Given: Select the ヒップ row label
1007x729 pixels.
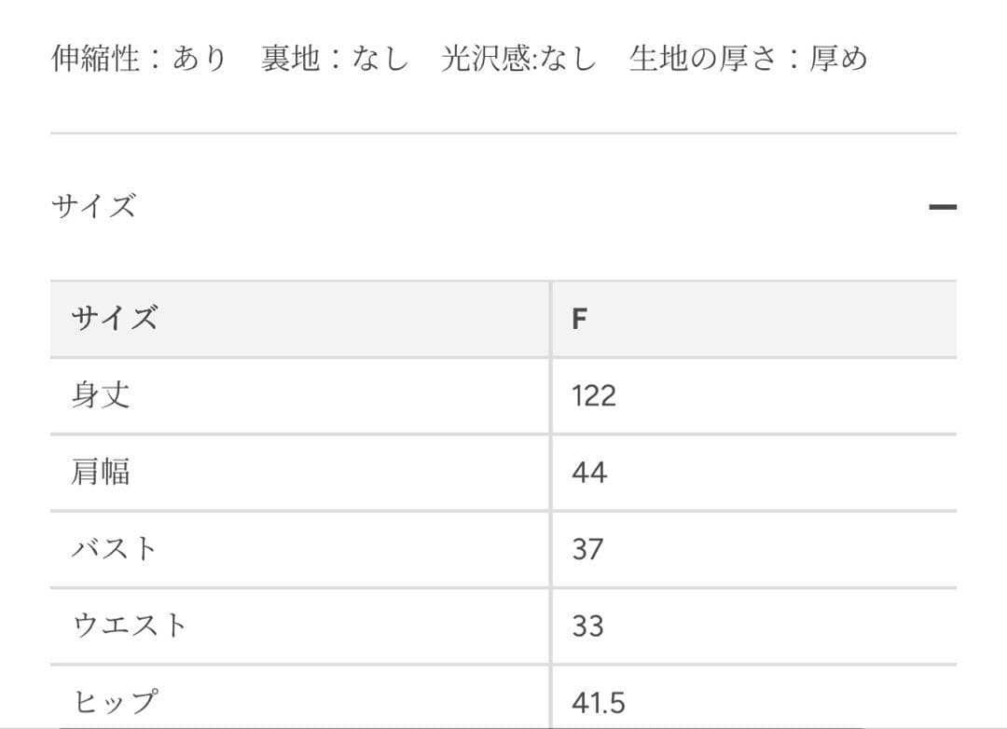Looking at the screenshot, I should [x=115, y=702].
